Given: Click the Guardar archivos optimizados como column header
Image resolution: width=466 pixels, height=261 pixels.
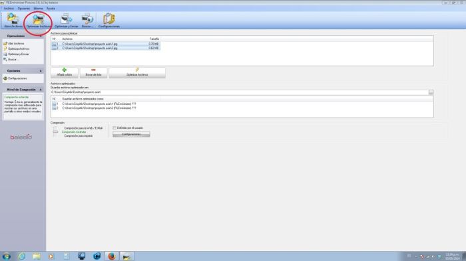Looking at the screenshot, I should click(x=83, y=99).
